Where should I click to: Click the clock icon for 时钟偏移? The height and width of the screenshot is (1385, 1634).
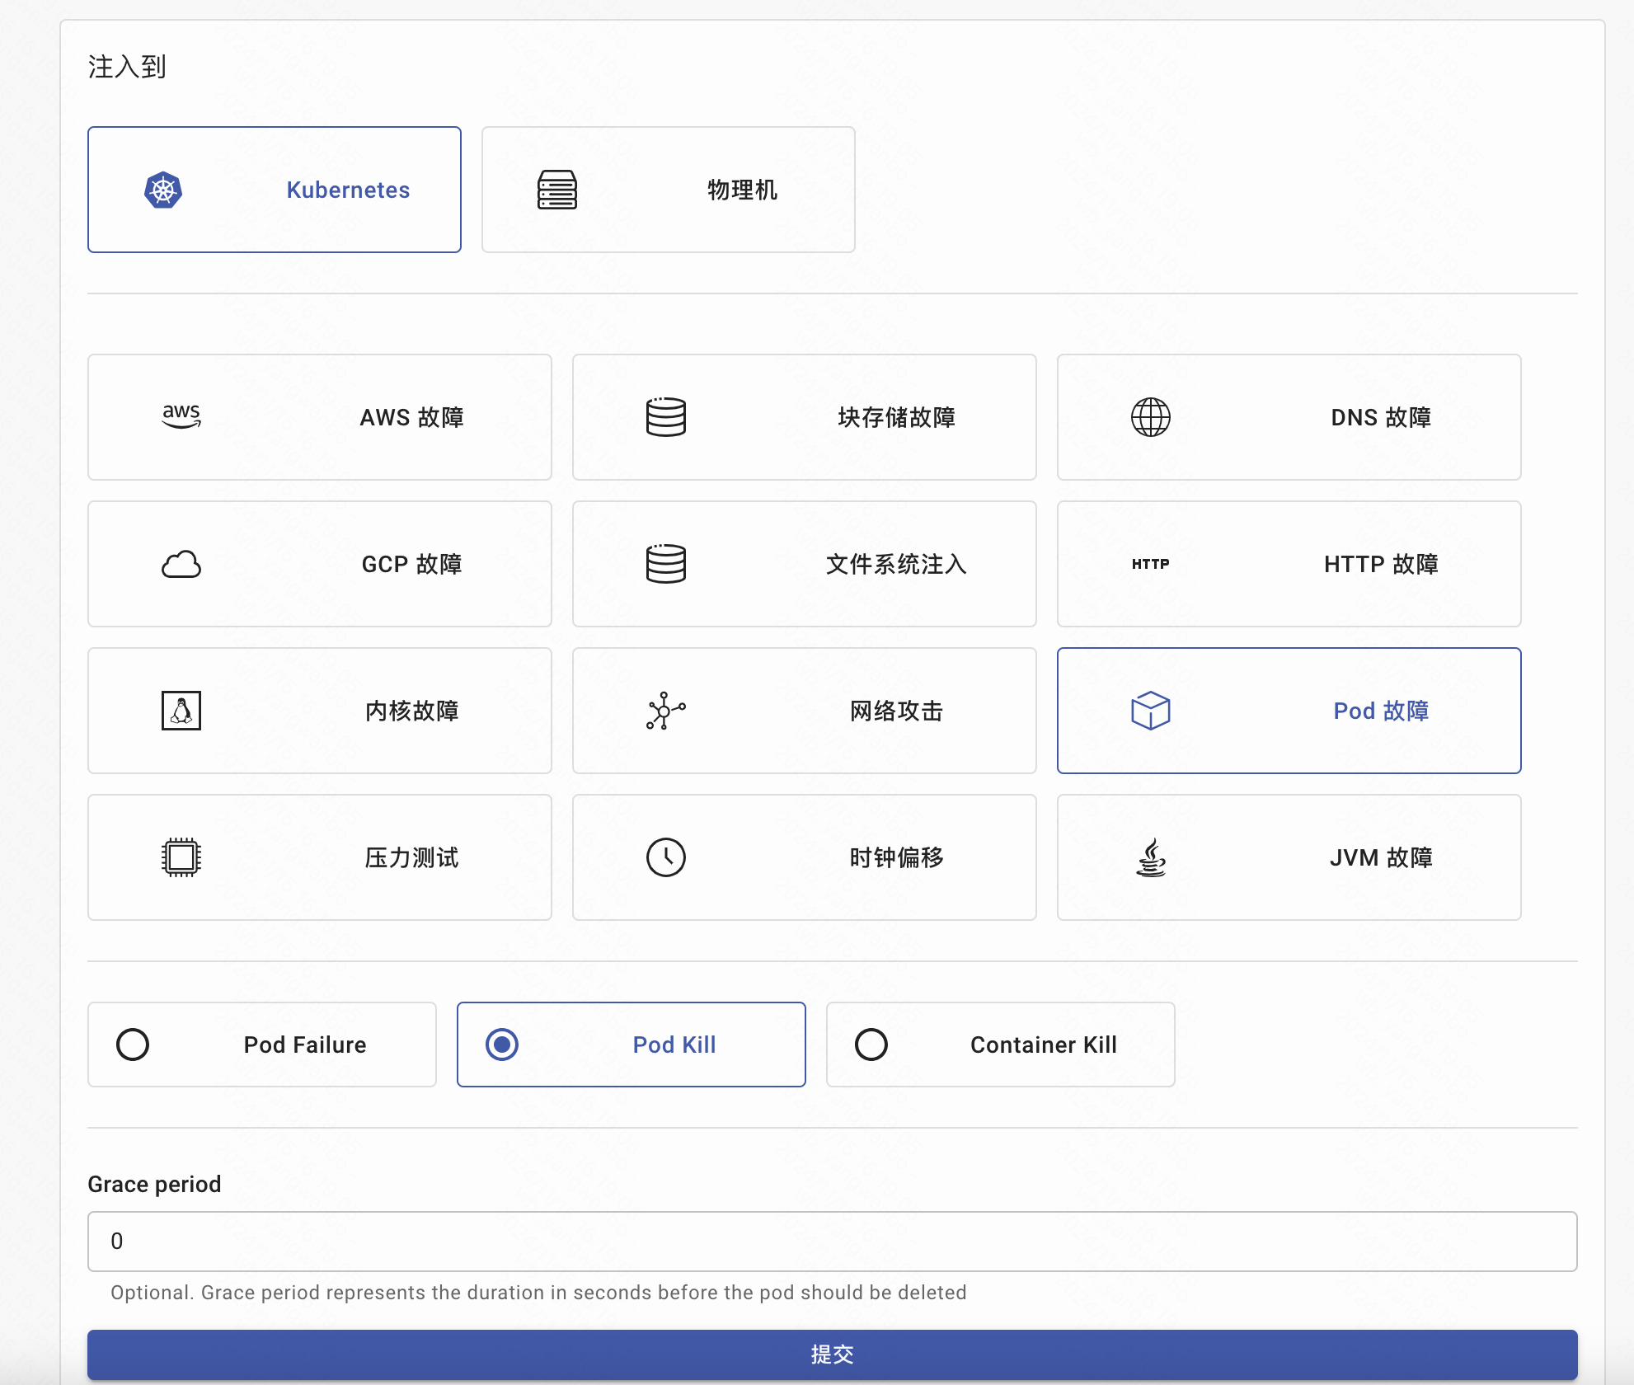click(666, 857)
